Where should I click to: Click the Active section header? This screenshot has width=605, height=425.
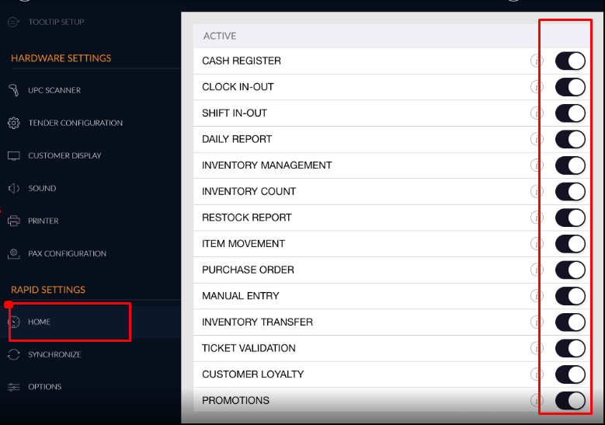220,36
